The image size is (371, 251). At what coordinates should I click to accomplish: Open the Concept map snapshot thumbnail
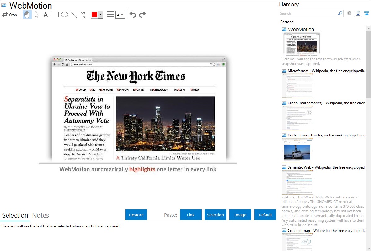(297, 242)
